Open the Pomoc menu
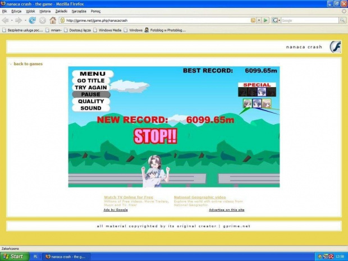 point(95,11)
